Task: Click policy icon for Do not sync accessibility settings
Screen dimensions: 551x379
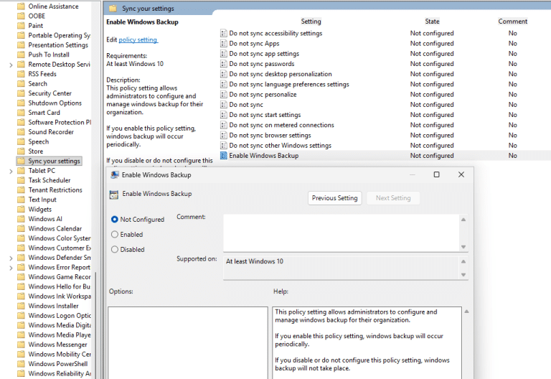Action: [224, 34]
